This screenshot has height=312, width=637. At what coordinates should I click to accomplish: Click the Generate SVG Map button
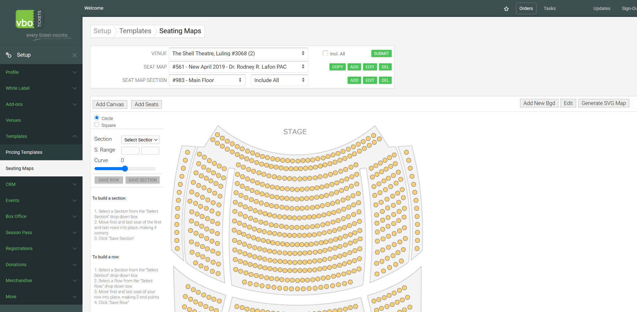(603, 103)
